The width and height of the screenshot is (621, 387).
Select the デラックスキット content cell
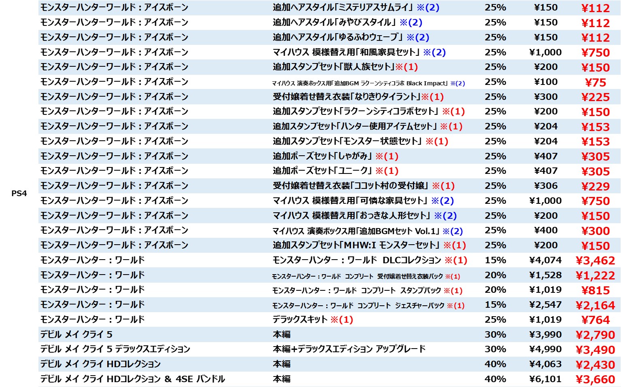[312, 319]
